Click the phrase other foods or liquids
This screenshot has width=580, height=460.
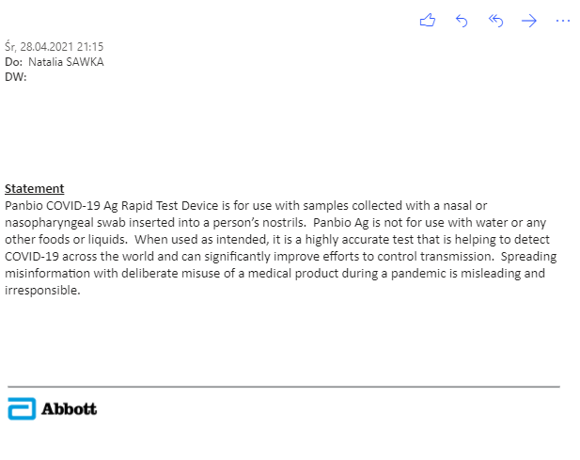[66, 240]
